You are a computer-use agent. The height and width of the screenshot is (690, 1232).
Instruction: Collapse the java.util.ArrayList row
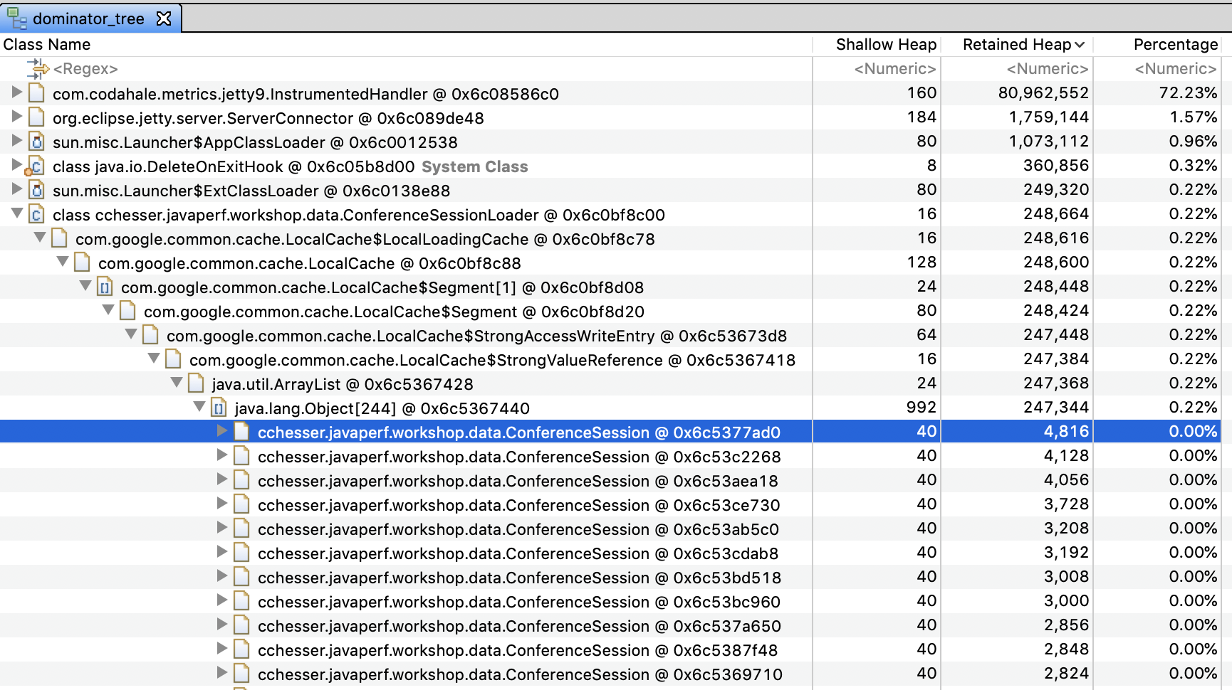pyautogui.click(x=176, y=383)
